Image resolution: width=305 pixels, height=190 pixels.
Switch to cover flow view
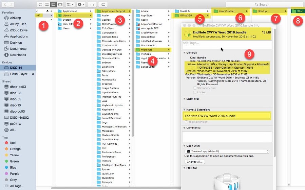pos(60,4)
